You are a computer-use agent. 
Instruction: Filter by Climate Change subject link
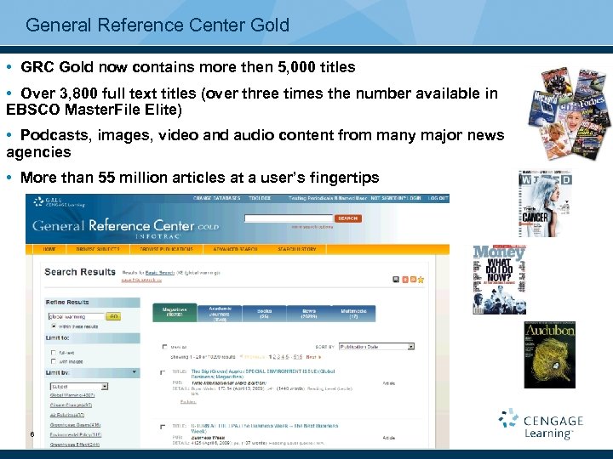[72, 405]
